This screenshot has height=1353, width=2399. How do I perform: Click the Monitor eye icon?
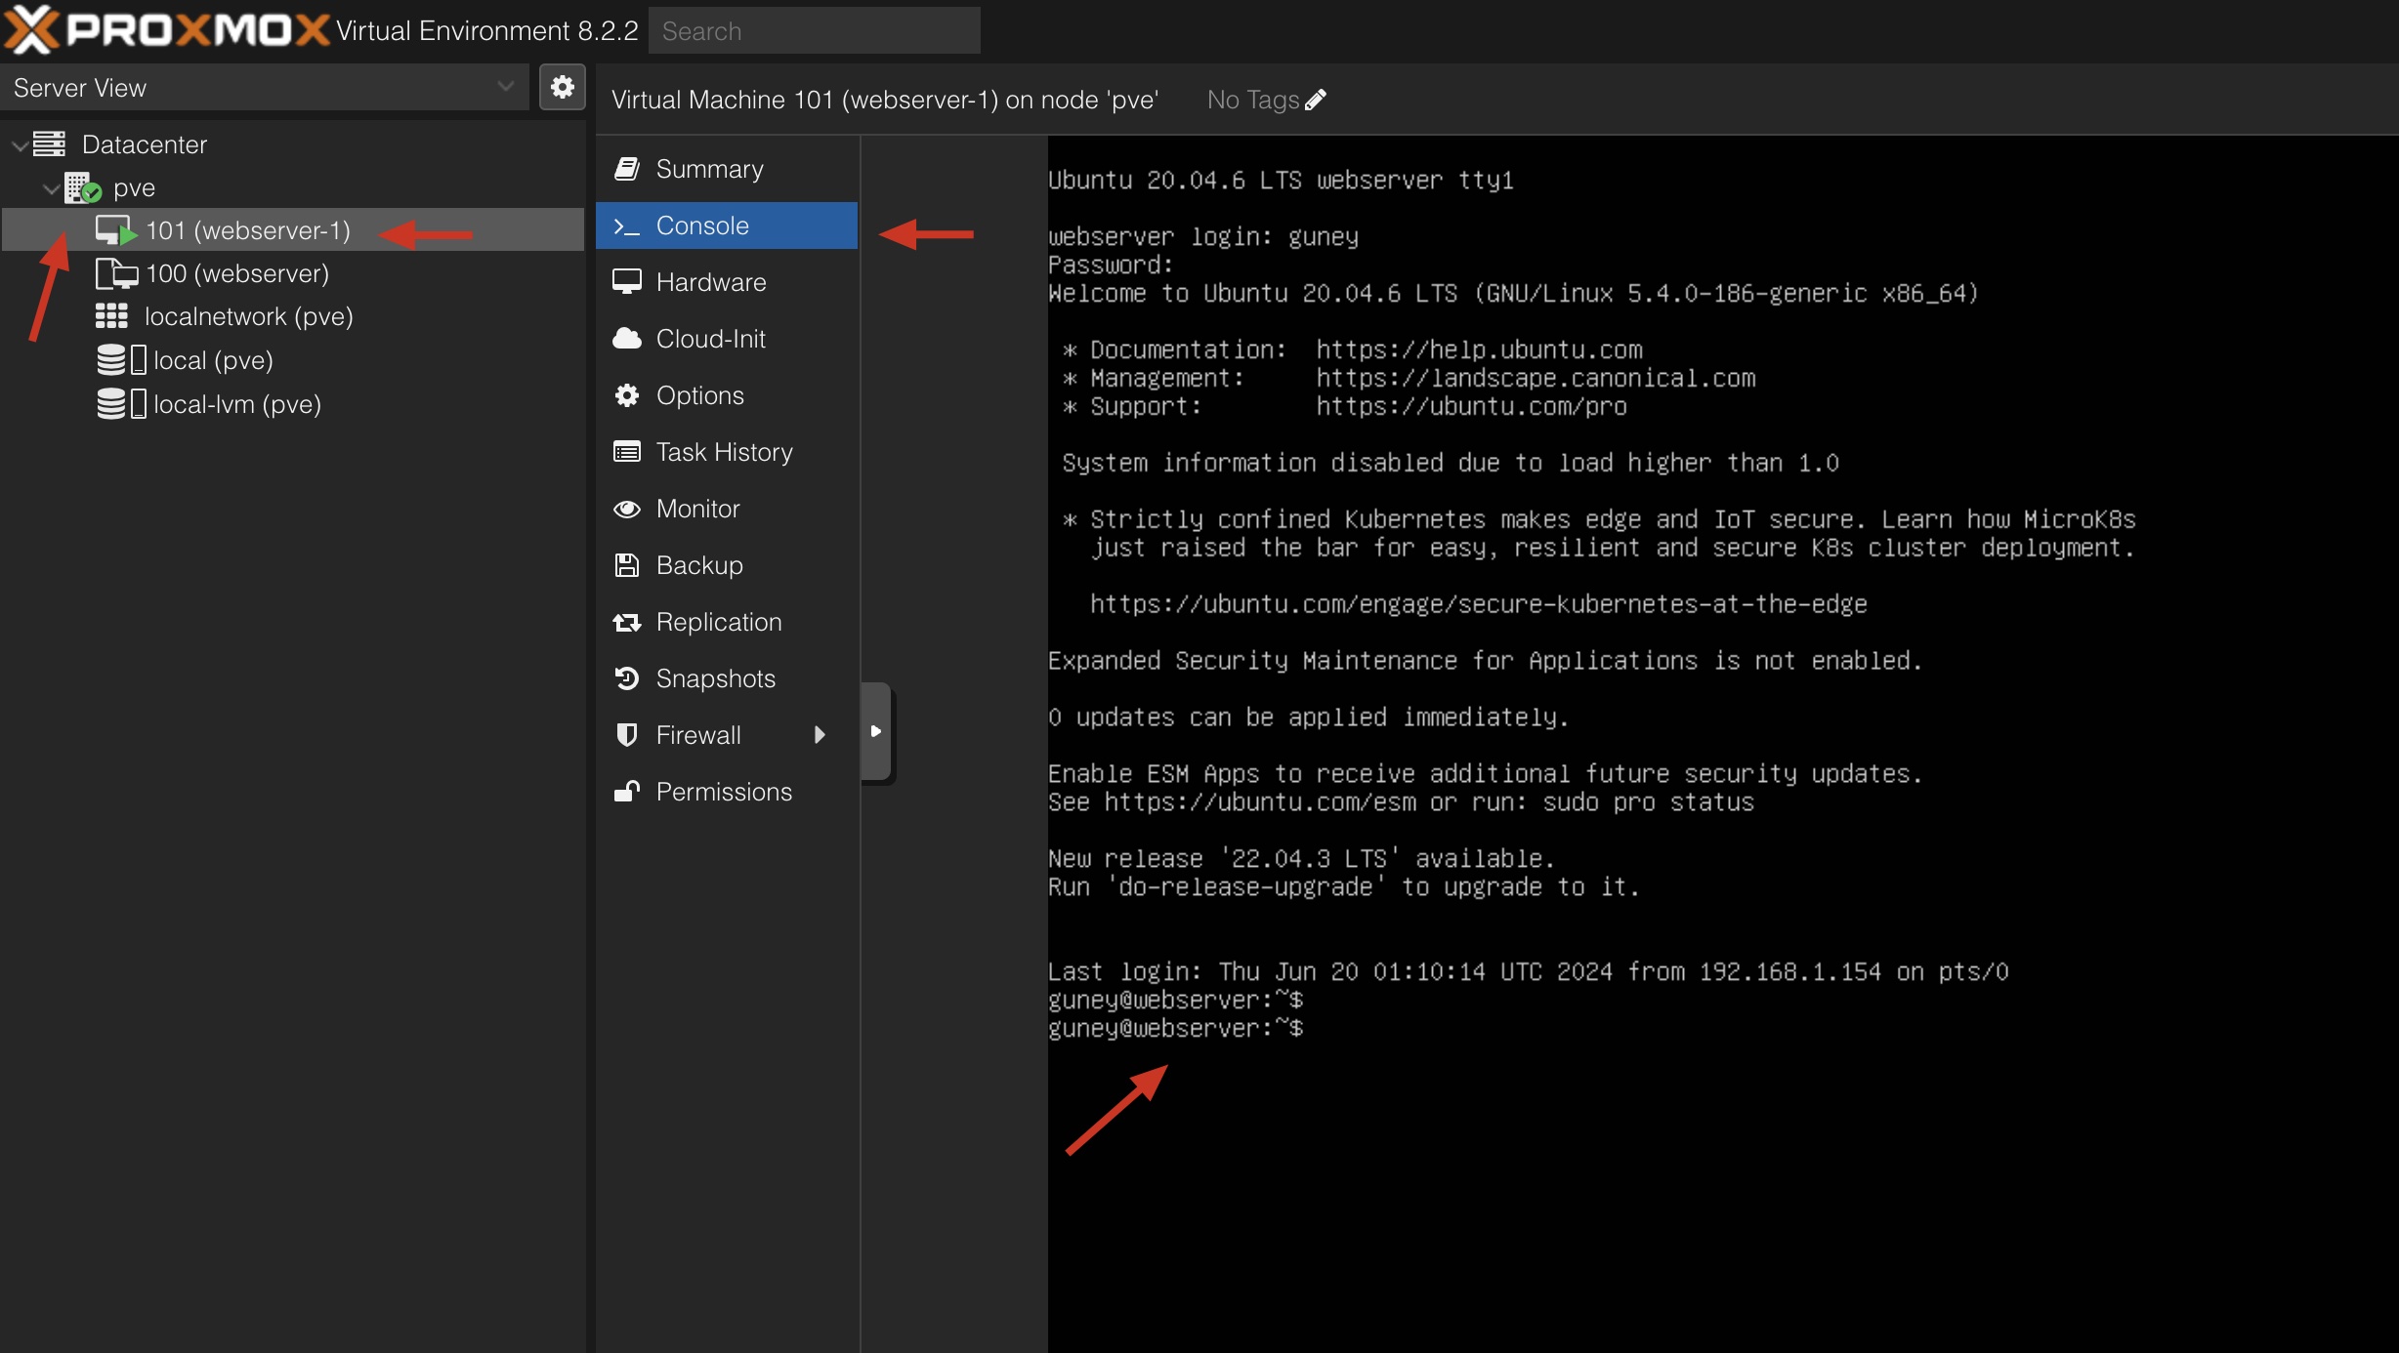[x=626, y=509]
